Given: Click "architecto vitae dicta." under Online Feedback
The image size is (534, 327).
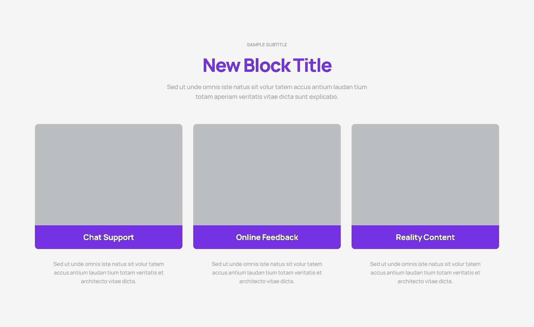Looking at the screenshot, I should pyautogui.click(x=267, y=281).
